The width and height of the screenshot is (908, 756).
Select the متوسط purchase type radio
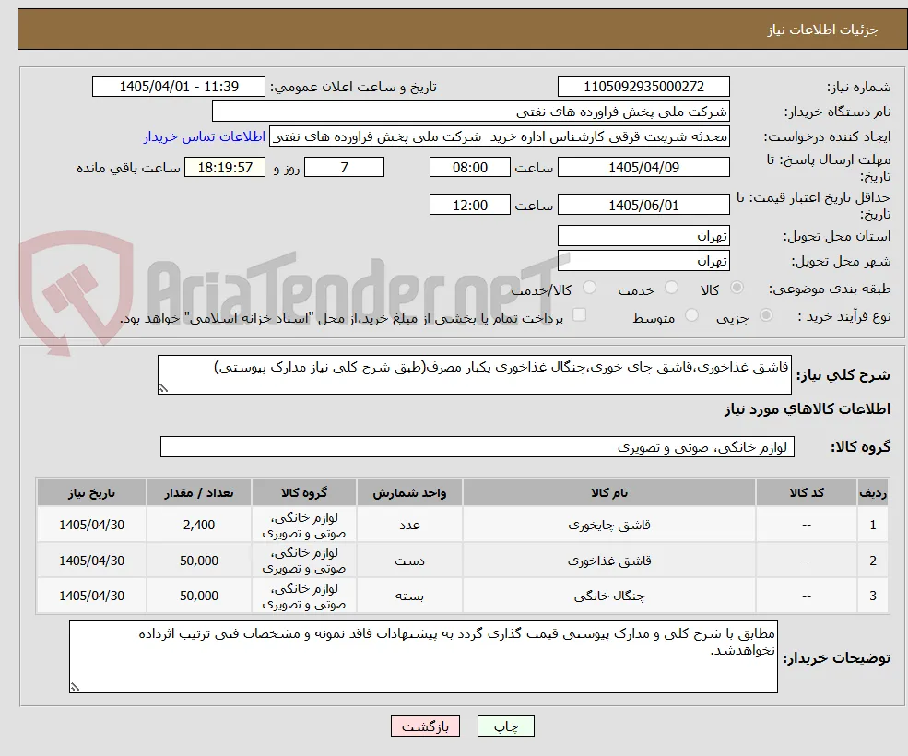click(x=691, y=315)
